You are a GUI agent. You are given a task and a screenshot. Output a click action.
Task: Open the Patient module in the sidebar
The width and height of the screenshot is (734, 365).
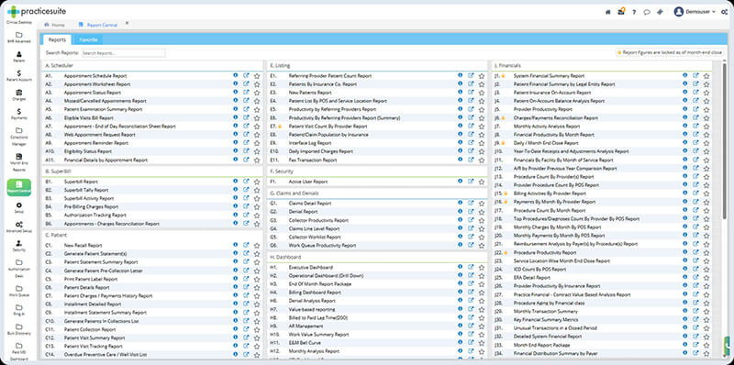pos(18,57)
